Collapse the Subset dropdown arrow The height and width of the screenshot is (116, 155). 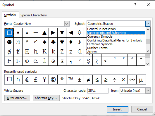tap(148, 24)
